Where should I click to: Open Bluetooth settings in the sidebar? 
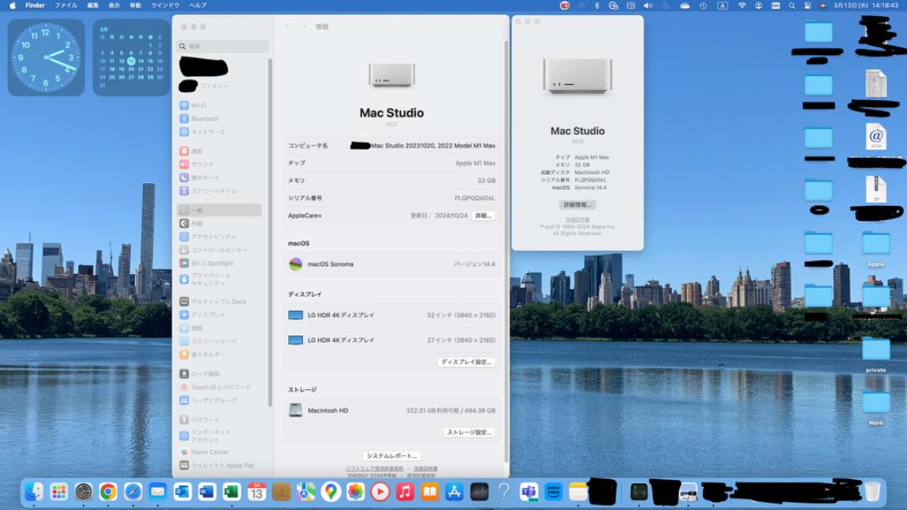coord(200,118)
